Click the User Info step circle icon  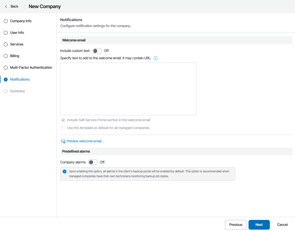click(6, 33)
